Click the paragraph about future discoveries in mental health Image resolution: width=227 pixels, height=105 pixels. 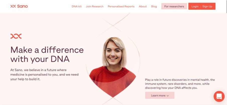180,84
